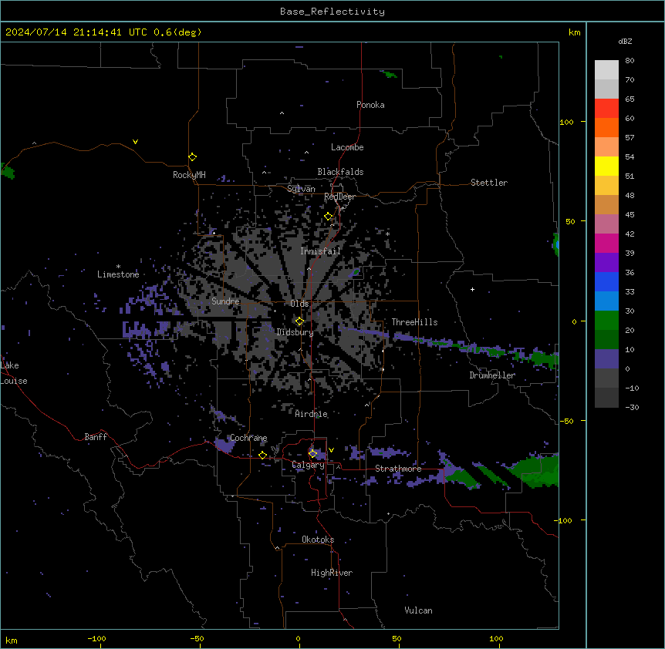Click the RockyMH text label
Image resolution: width=665 pixels, height=649 pixels.
[x=189, y=175]
